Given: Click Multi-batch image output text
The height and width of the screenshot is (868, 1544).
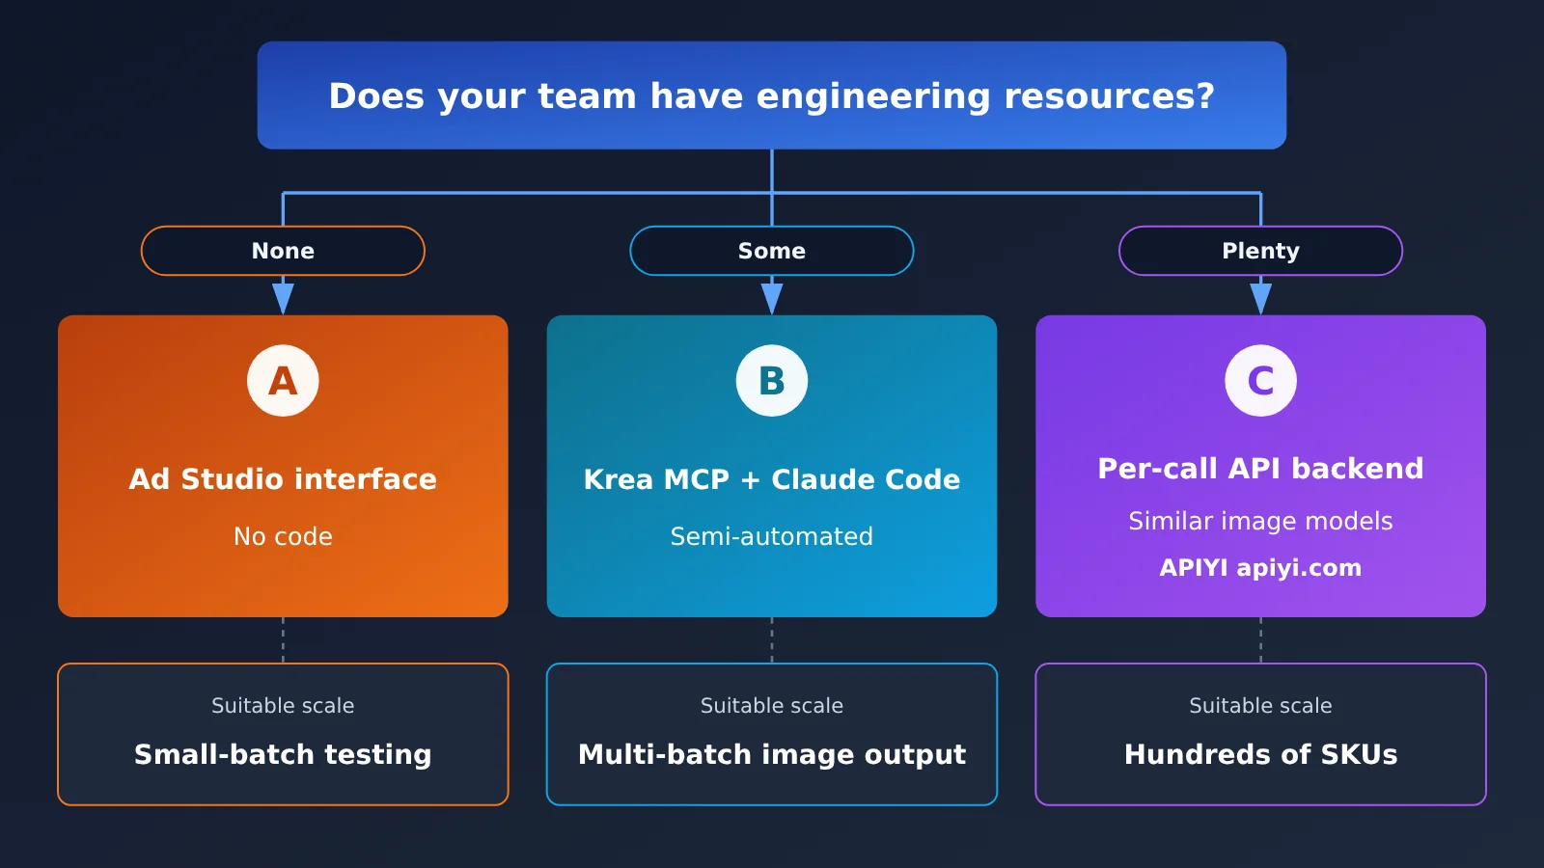Looking at the screenshot, I should point(772,754).
